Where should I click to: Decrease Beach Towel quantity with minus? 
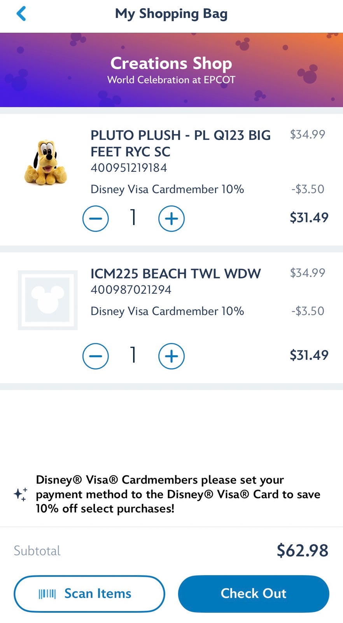95,356
